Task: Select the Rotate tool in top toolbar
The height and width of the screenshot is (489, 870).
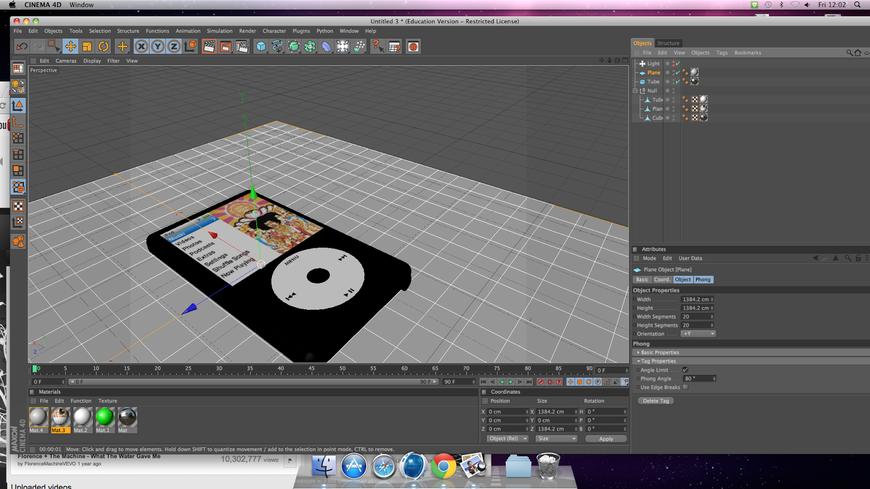Action: (103, 47)
